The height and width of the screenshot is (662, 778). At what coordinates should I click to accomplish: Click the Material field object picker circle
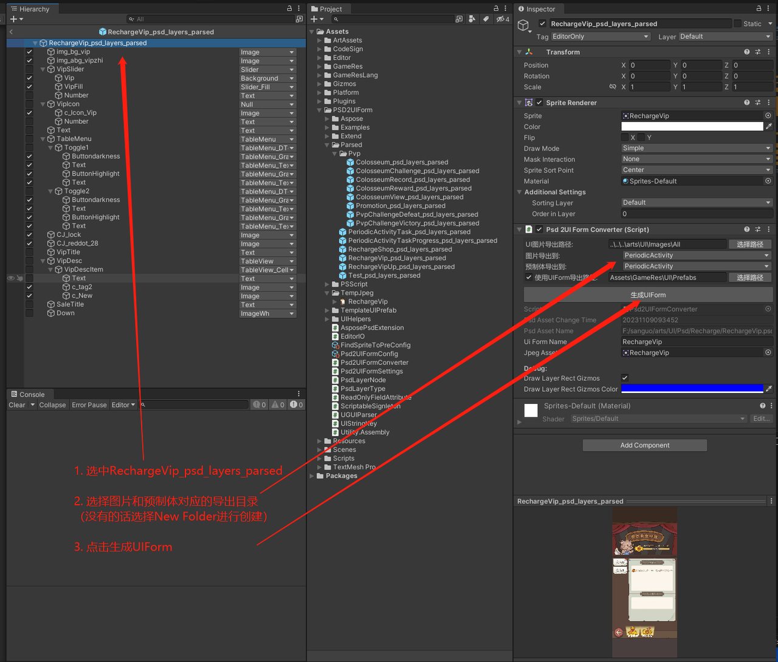pyautogui.click(x=768, y=181)
